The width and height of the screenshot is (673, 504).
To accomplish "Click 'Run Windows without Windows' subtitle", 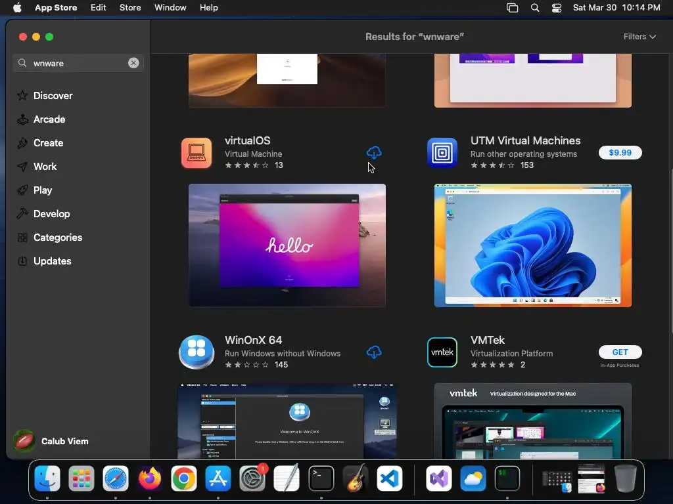I will [283, 354].
